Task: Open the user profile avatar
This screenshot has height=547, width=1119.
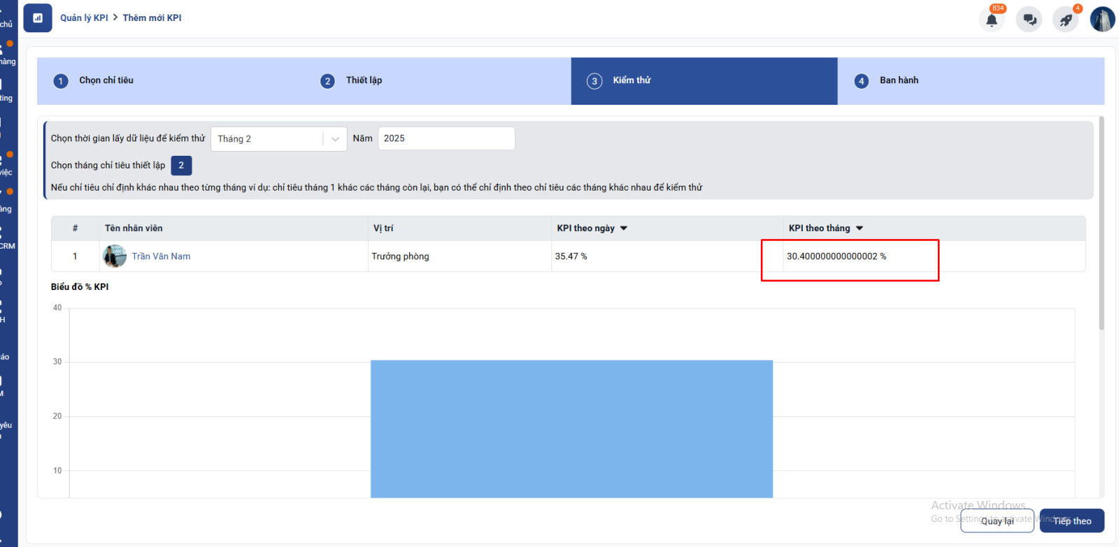Action: coord(1102,20)
